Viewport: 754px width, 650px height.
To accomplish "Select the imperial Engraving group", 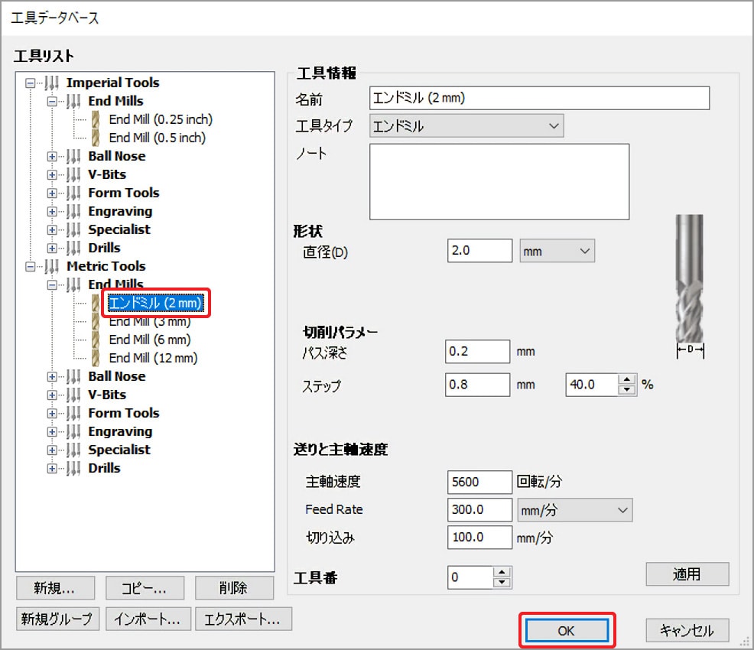I will click(120, 211).
